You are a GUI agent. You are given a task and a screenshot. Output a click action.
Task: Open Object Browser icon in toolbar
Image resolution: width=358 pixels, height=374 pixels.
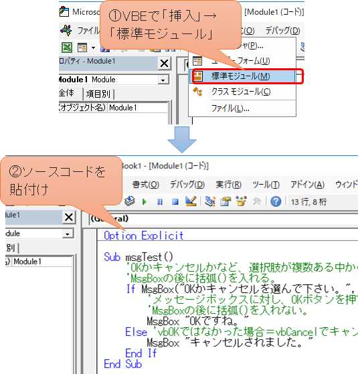tap(241, 201)
